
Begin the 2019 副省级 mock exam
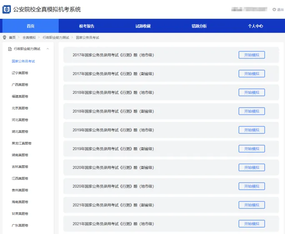[x=252, y=148]
